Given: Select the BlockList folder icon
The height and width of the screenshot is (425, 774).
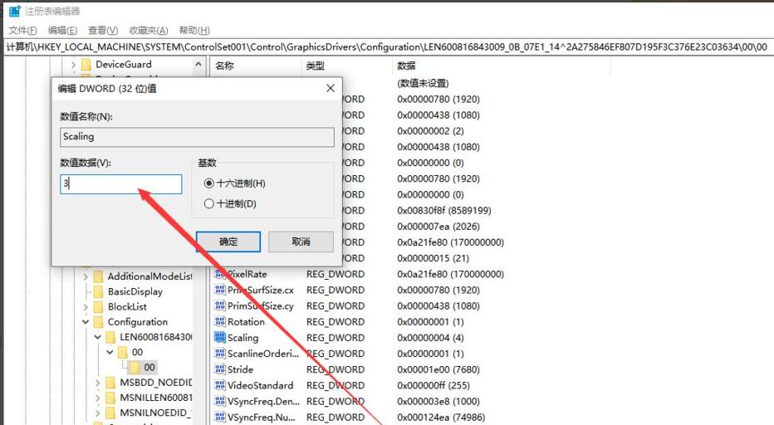Looking at the screenshot, I should pos(98,306).
